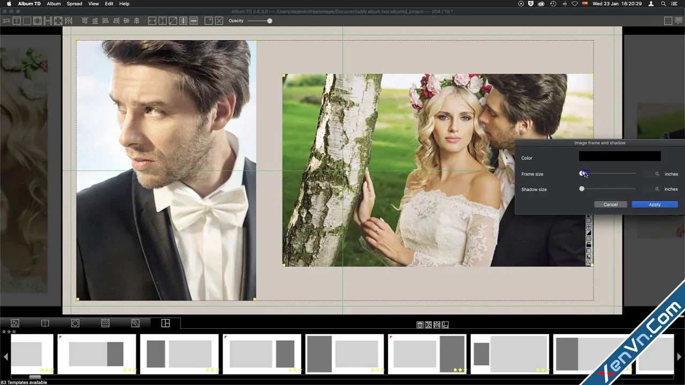Image resolution: width=685 pixels, height=385 pixels.
Task: Open the Edit menu
Action: [x=109, y=4]
